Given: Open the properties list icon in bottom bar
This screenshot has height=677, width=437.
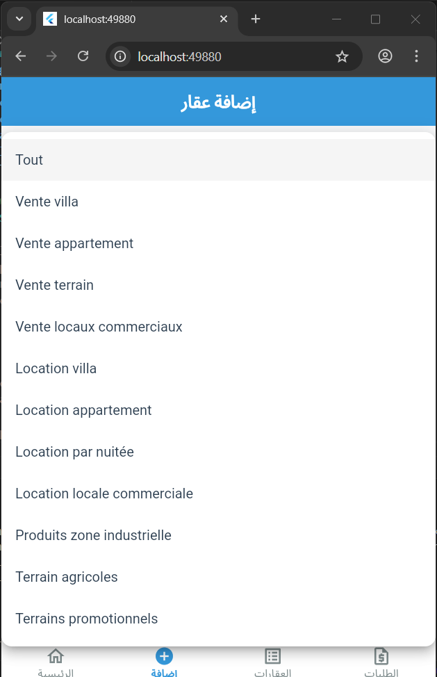Looking at the screenshot, I should 272,656.
